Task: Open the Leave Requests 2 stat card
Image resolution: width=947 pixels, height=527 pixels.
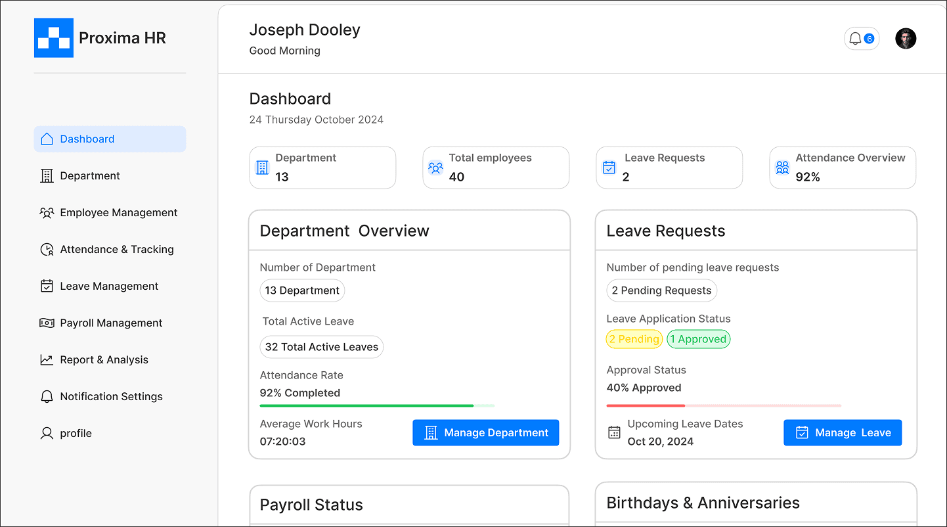Action: [669, 168]
